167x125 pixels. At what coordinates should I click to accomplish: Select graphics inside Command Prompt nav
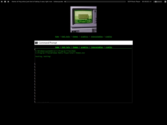pyautogui.click(x=84, y=47)
